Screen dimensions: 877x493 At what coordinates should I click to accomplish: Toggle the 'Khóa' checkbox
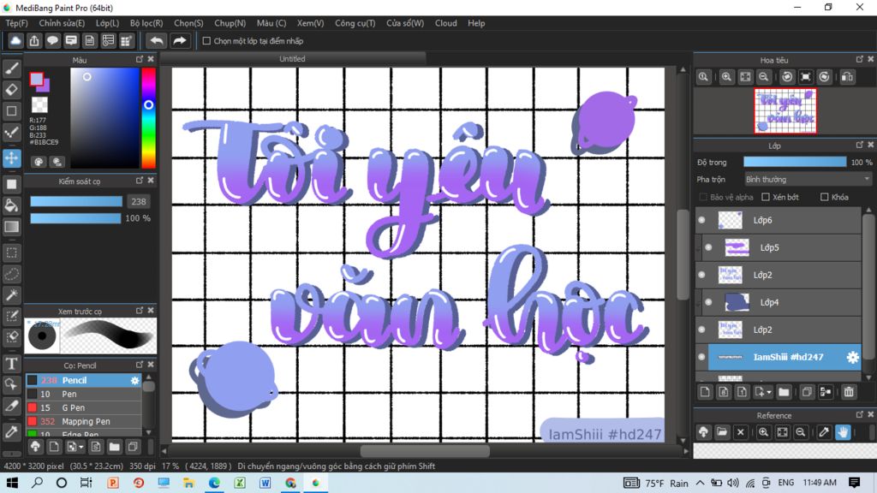825,197
